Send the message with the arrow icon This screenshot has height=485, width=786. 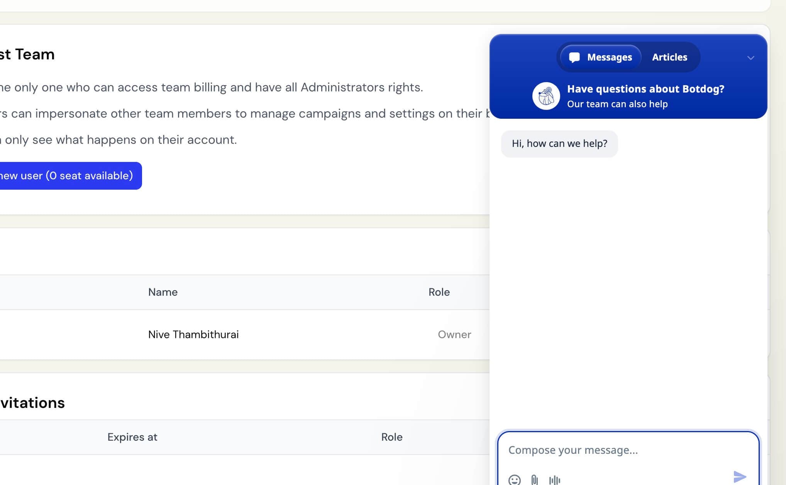click(740, 477)
